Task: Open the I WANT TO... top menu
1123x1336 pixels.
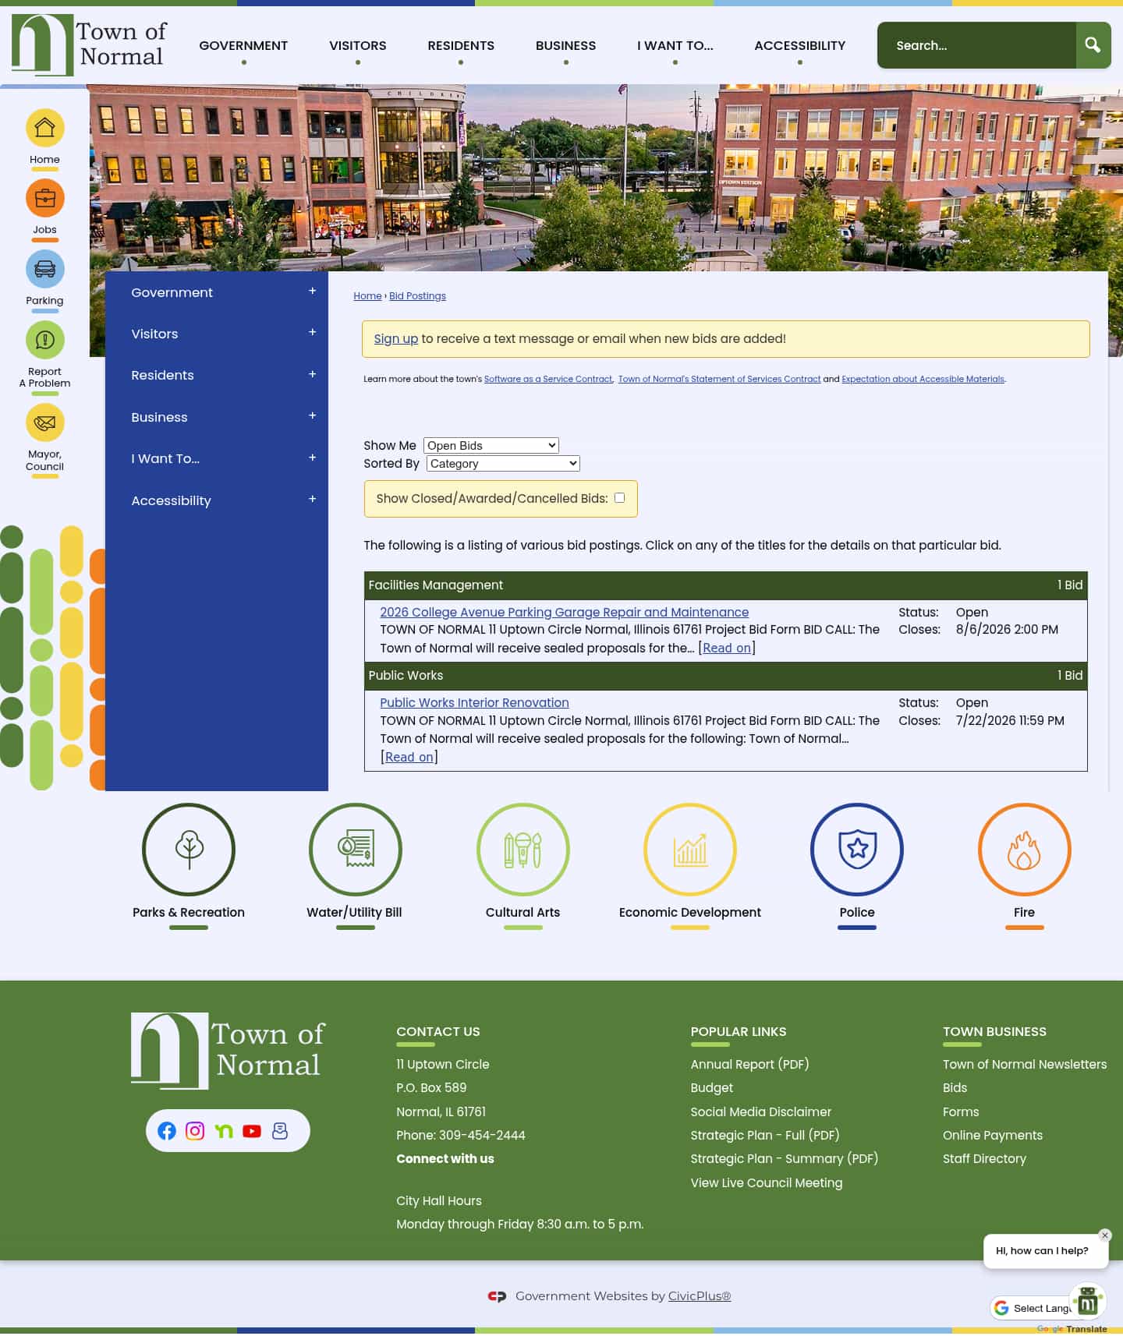Action: coord(675,45)
